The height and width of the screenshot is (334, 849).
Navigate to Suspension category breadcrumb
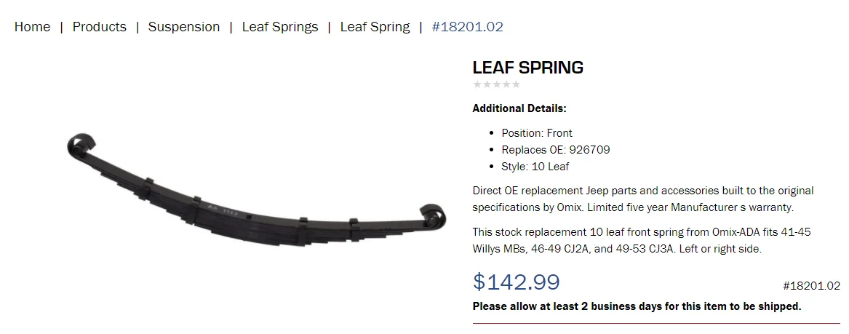click(184, 26)
